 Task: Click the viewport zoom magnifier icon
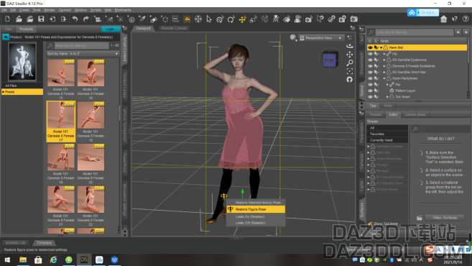point(349,63)
